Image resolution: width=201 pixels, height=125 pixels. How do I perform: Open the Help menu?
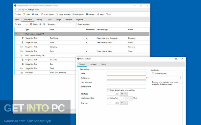[37, 10]
